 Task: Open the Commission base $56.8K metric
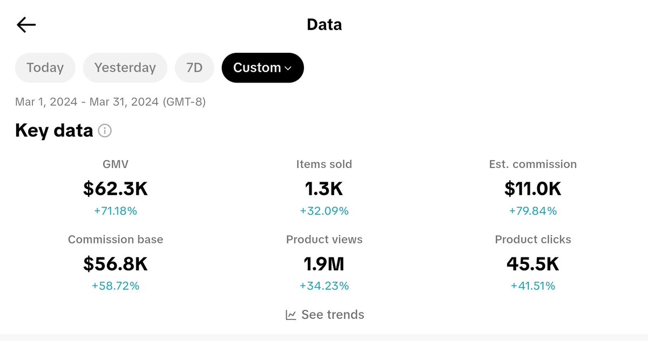(x=116, y=263)
